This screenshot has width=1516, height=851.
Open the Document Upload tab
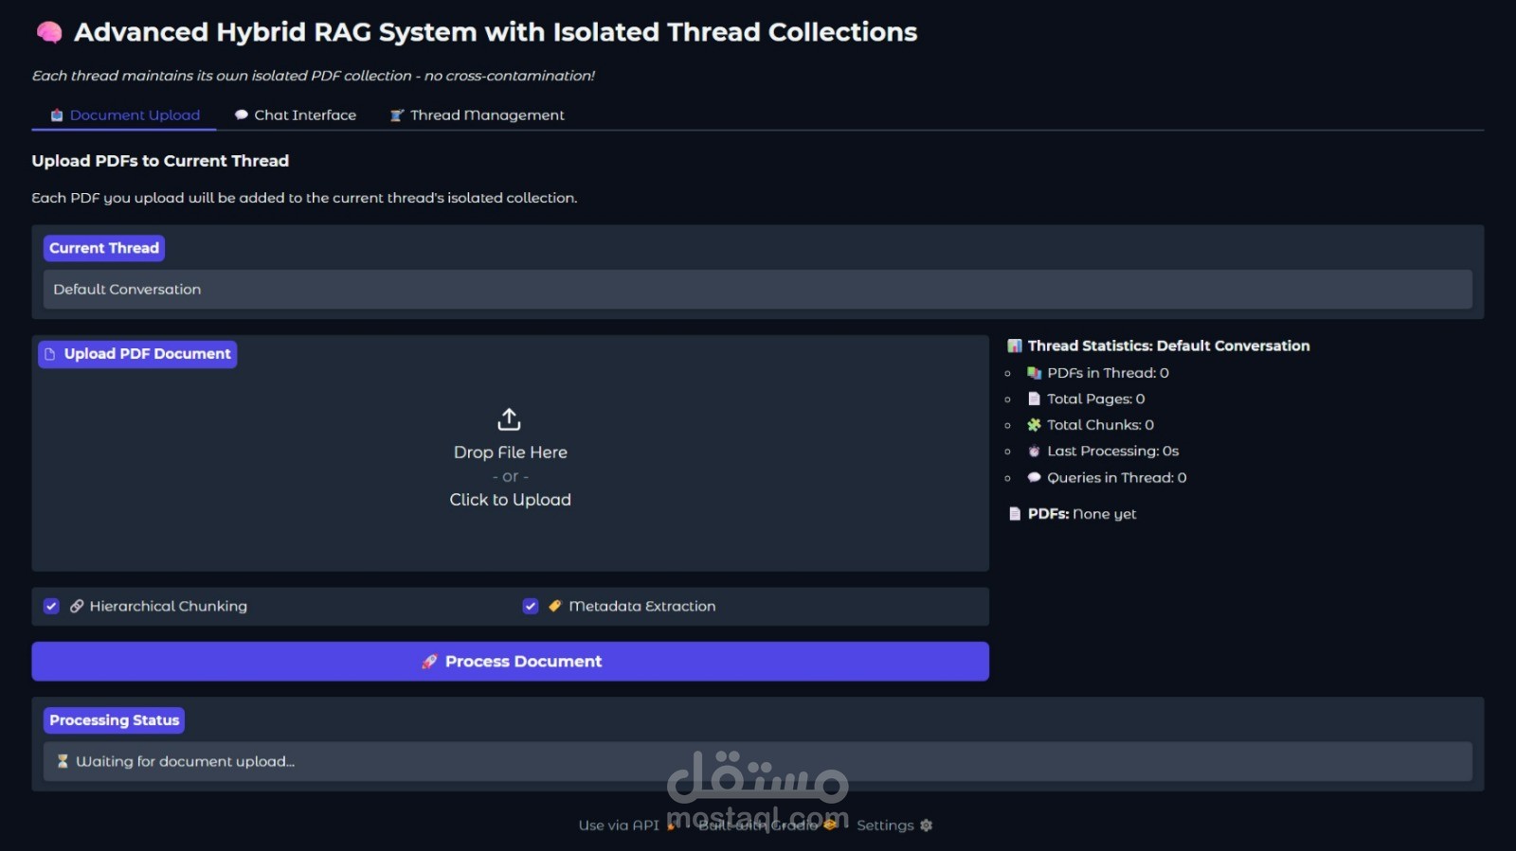coord(125,115)
